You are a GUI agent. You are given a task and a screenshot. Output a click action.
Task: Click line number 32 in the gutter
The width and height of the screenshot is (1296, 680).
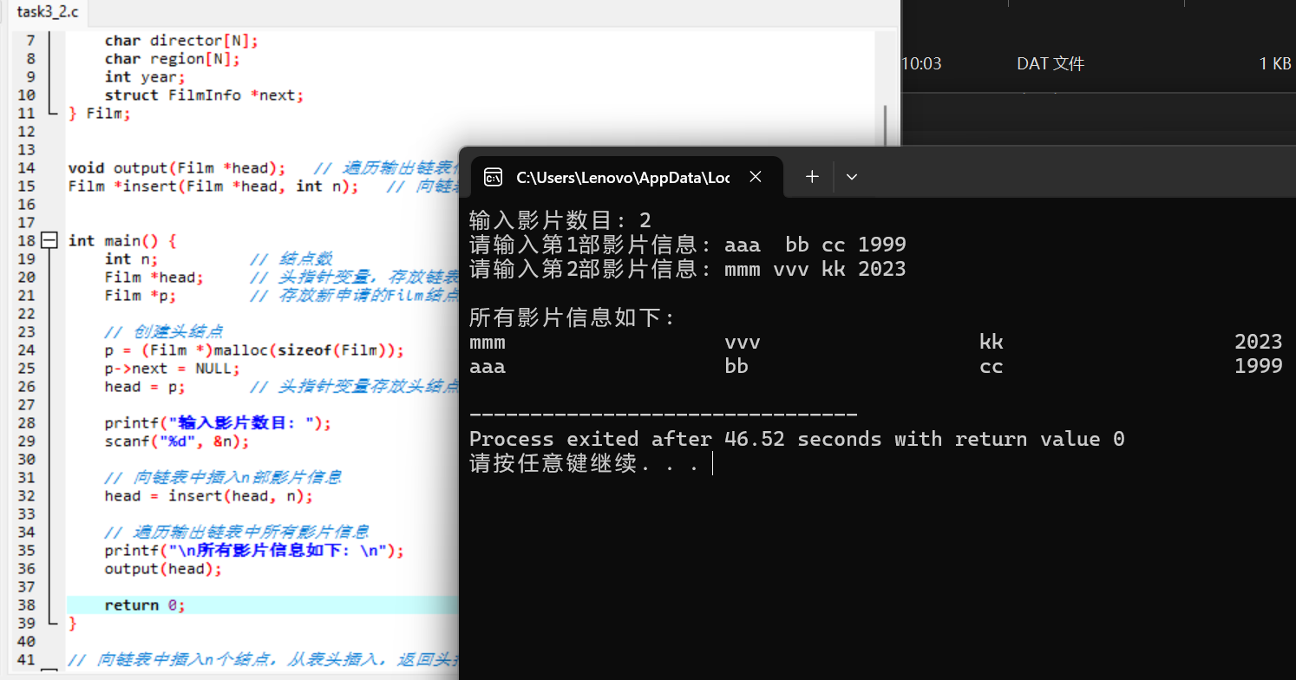pos(26,495)
